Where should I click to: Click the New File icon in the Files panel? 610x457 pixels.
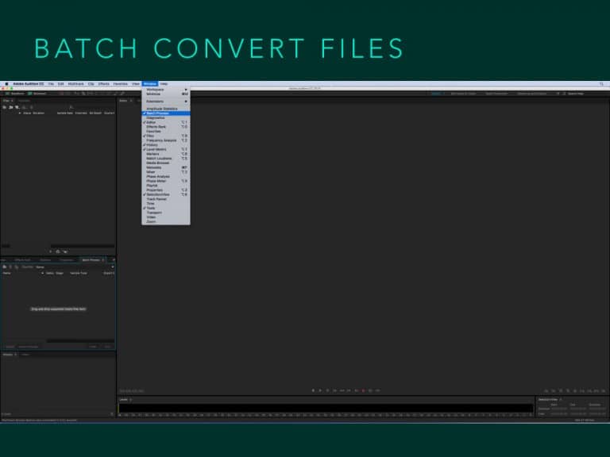pos(17,107)
